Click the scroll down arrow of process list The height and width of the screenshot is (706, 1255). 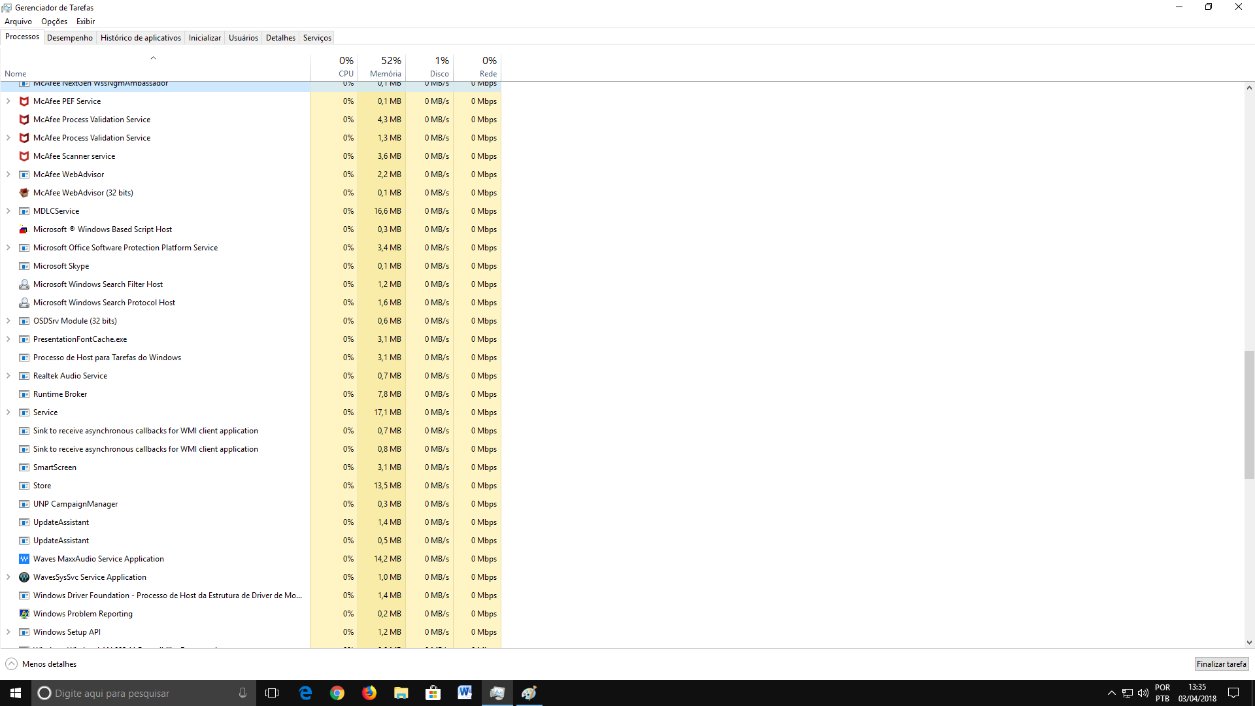[x=1249, y=643]
